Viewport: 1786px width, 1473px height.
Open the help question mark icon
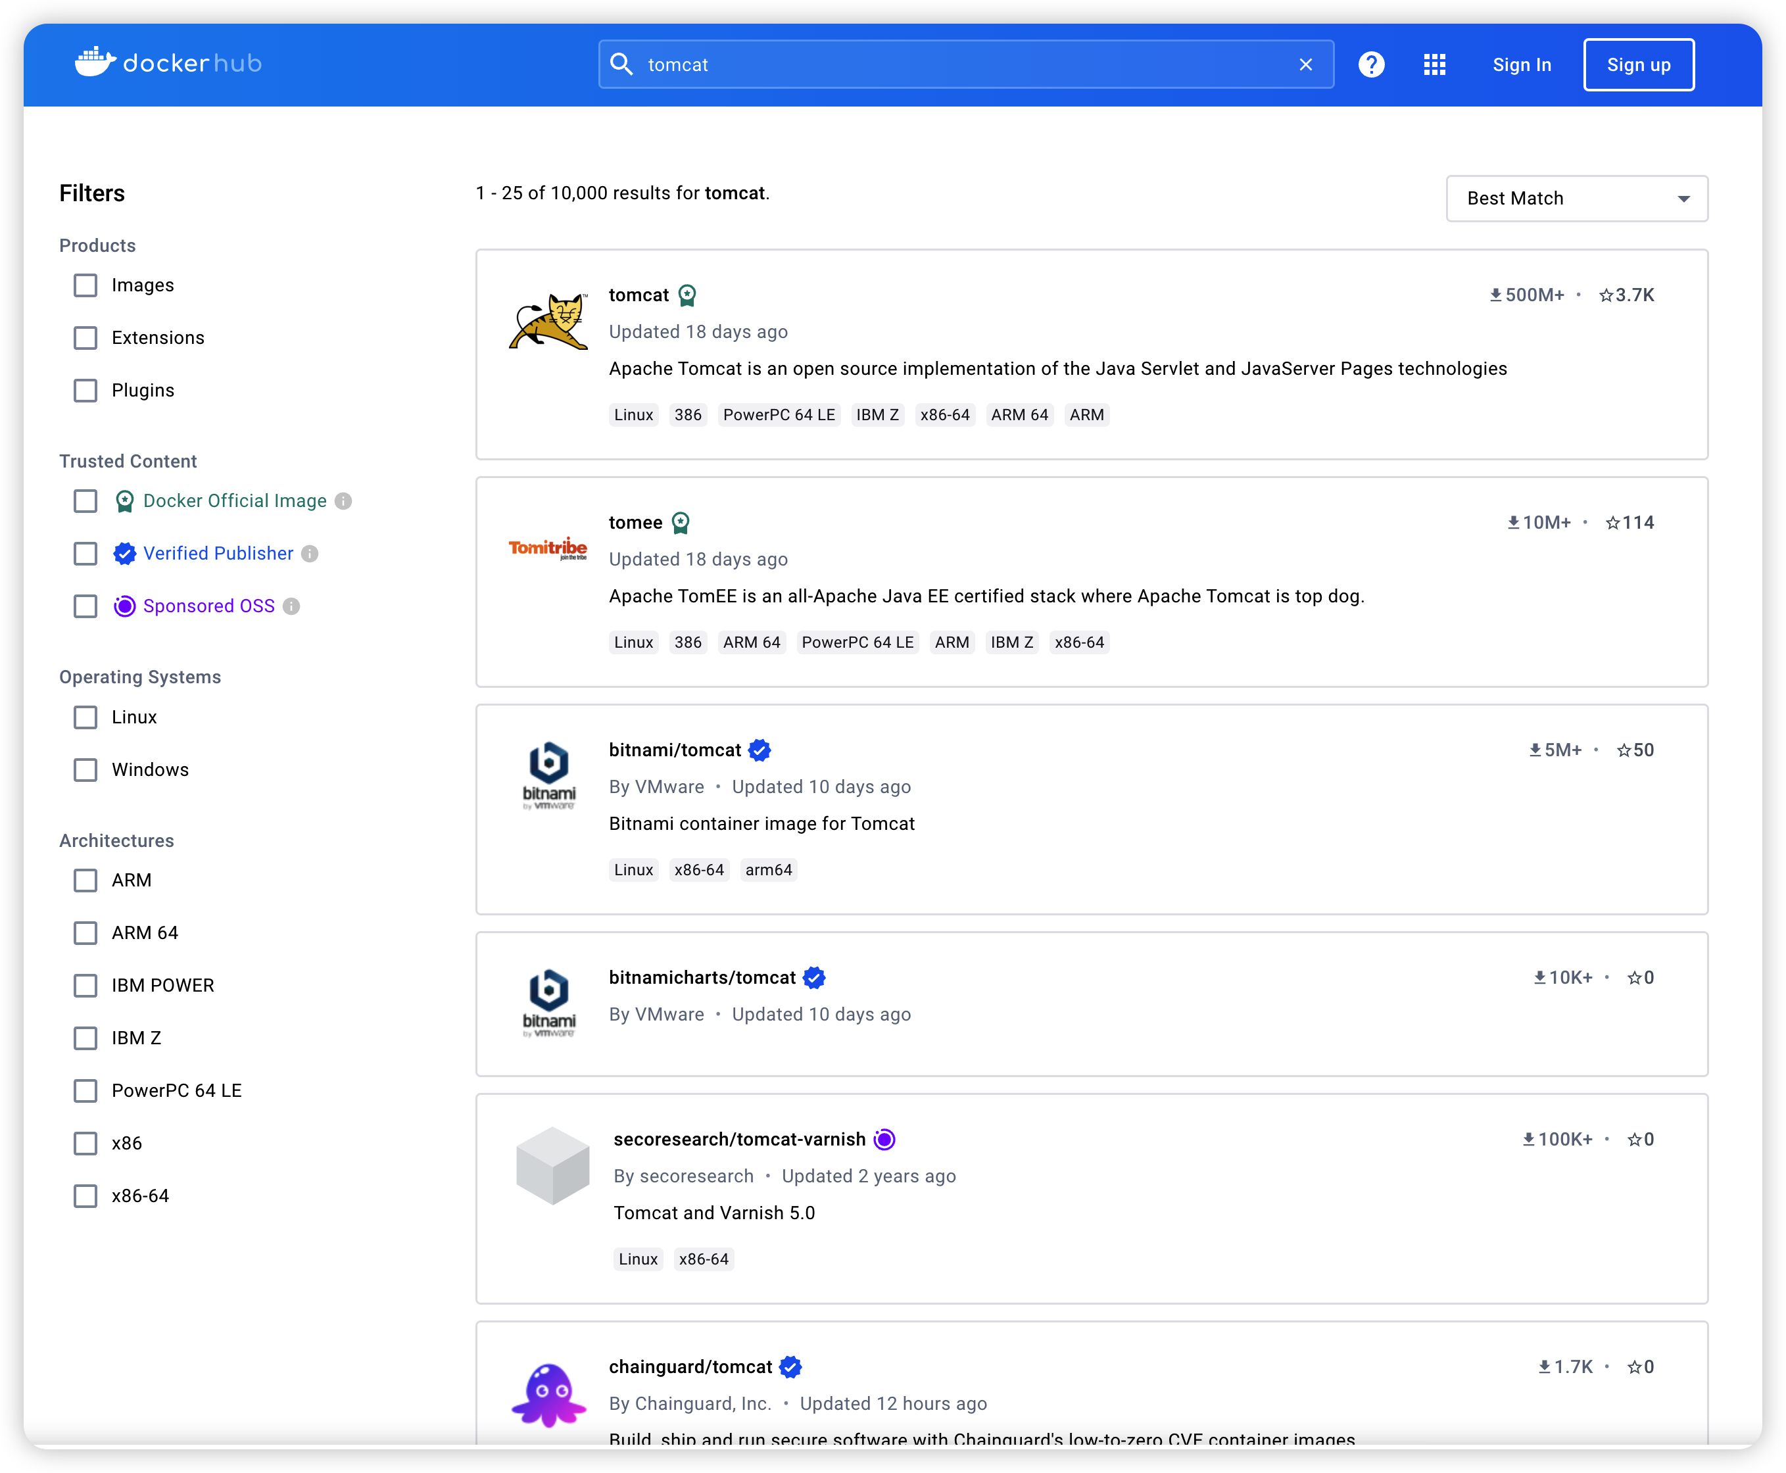point(1370,64)
